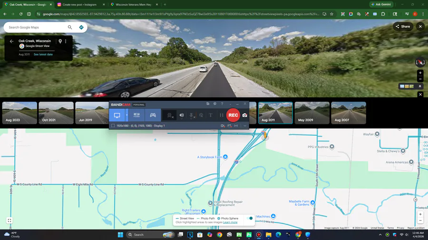The height and width of the screenshot is (240, 428).
Task: Close the historical imagery timeline
Action: [x=420, y=94]
